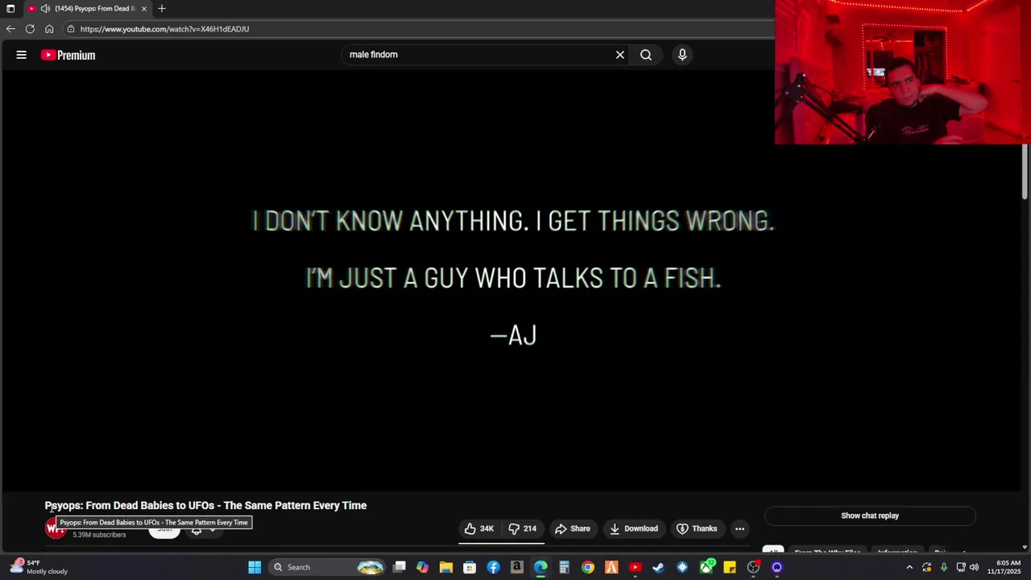
Task: Open Google Chrome from taskbar
Action: [x=588, y=567]
